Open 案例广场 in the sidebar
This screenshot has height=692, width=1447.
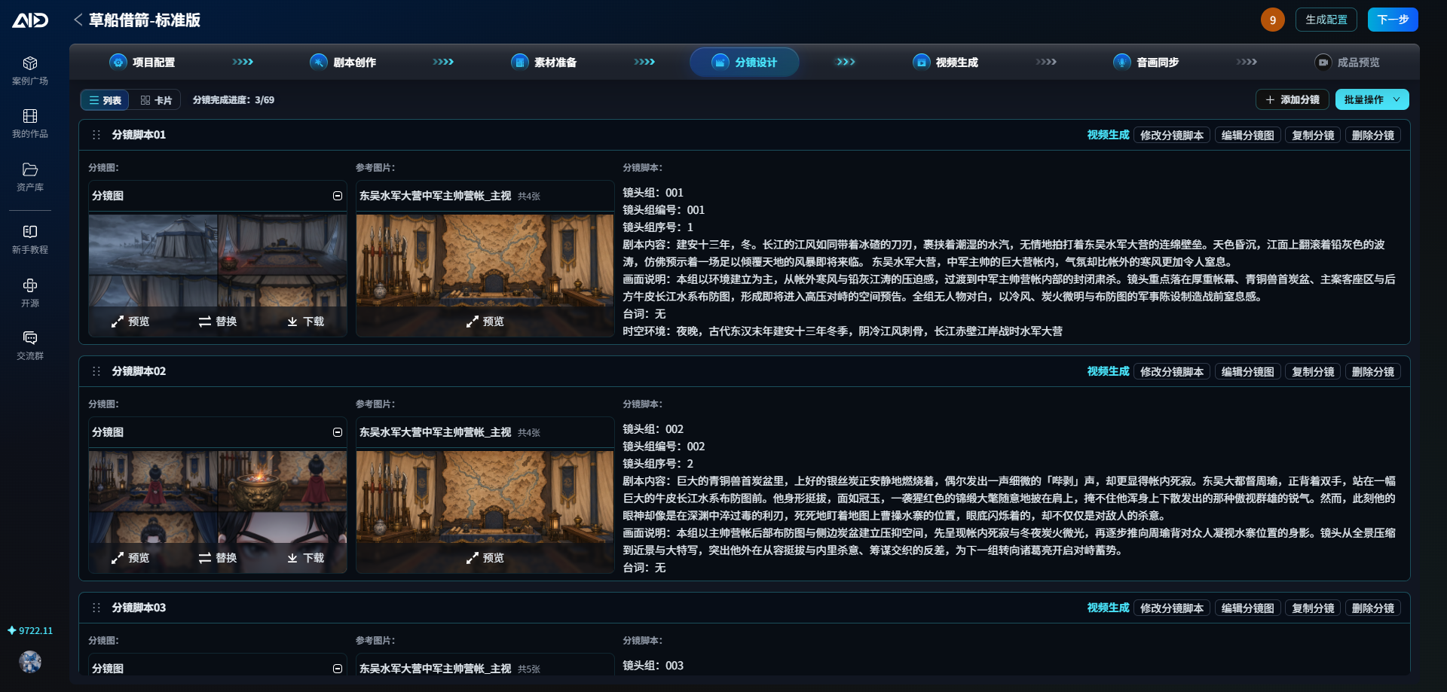pyautogui.click(x=30, y=71)
